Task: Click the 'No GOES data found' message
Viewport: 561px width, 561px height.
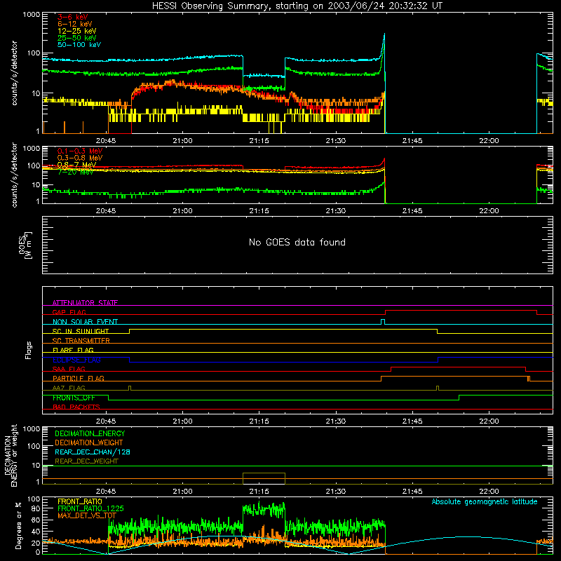Action: point(297,242)
